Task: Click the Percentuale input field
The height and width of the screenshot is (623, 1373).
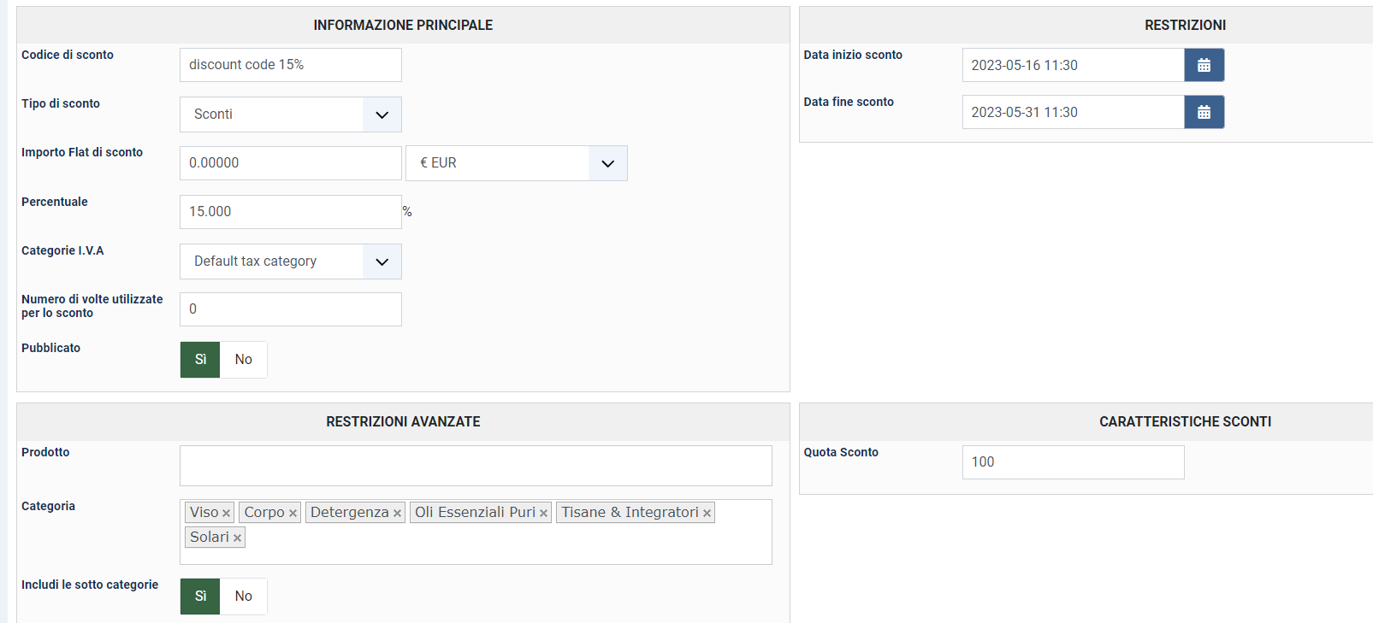Action: (290, 212)
